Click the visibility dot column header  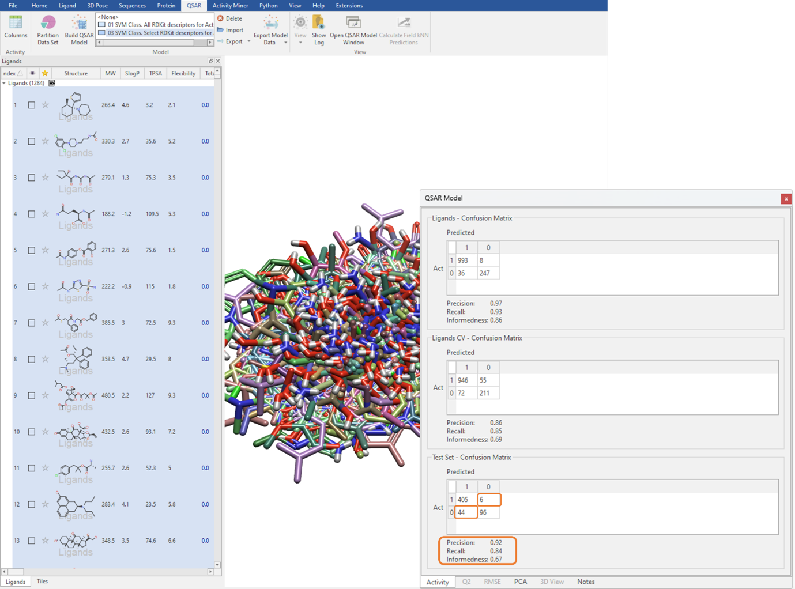[x=32, y=73]
